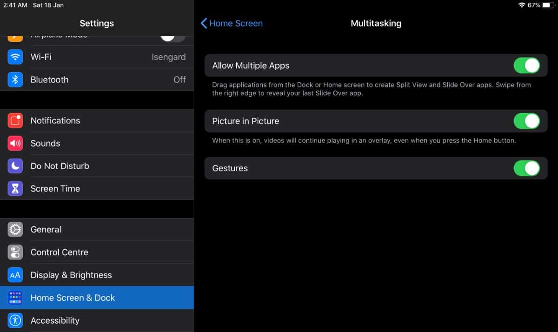Open Accessibility settings row
The height and width of the screenshot is (332, 558).
click(x=97, y=320)
